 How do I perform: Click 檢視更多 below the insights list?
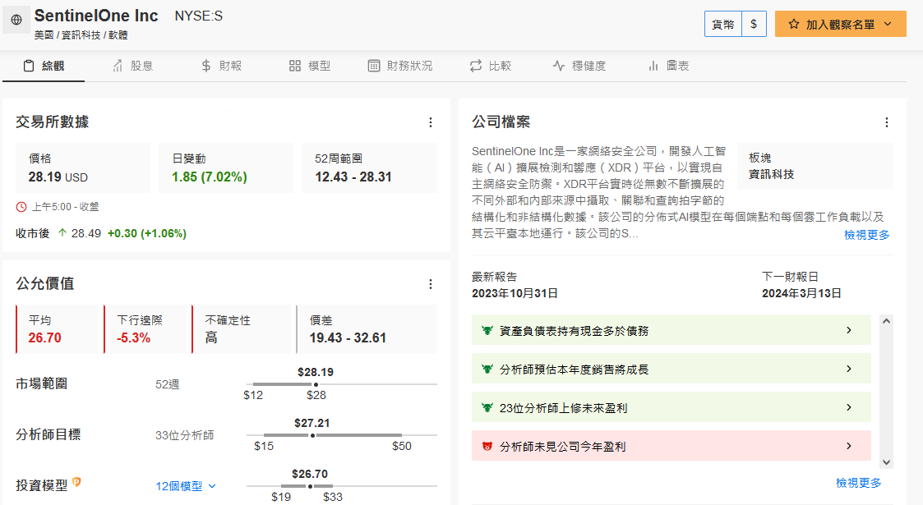(858, 483)
